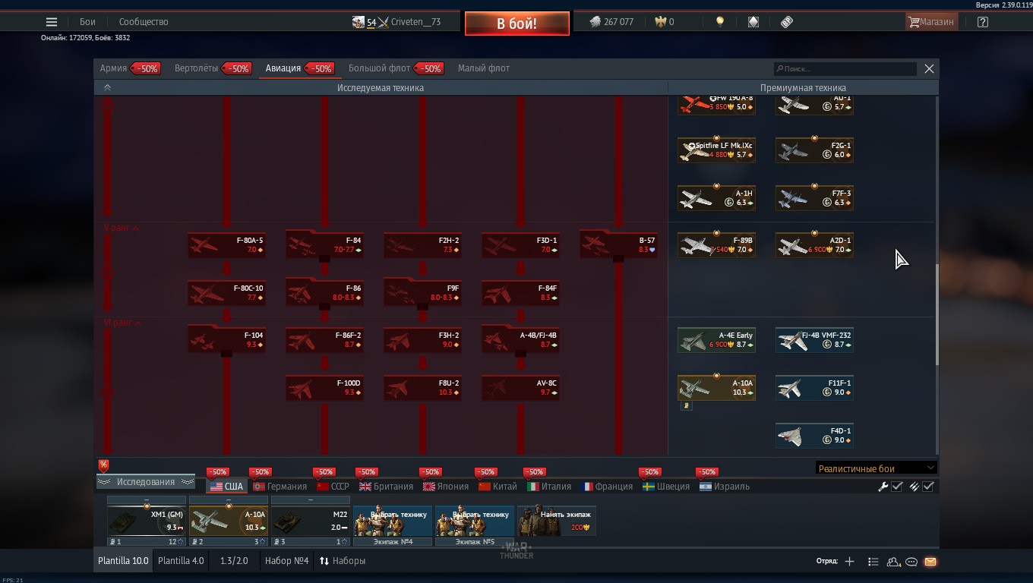Image resolution: width=1033 pixels, height=583 pixels.
Task: Click Нанять экипаж for 200 eagles
Action: coord(557,521)
